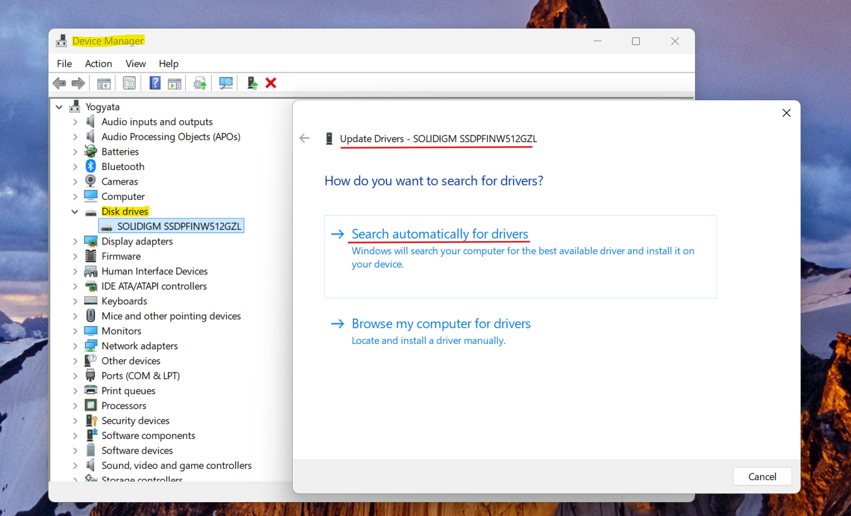Click the back navigation arrow icon
This screenshot has width=851, height=516.
(58, 82)
